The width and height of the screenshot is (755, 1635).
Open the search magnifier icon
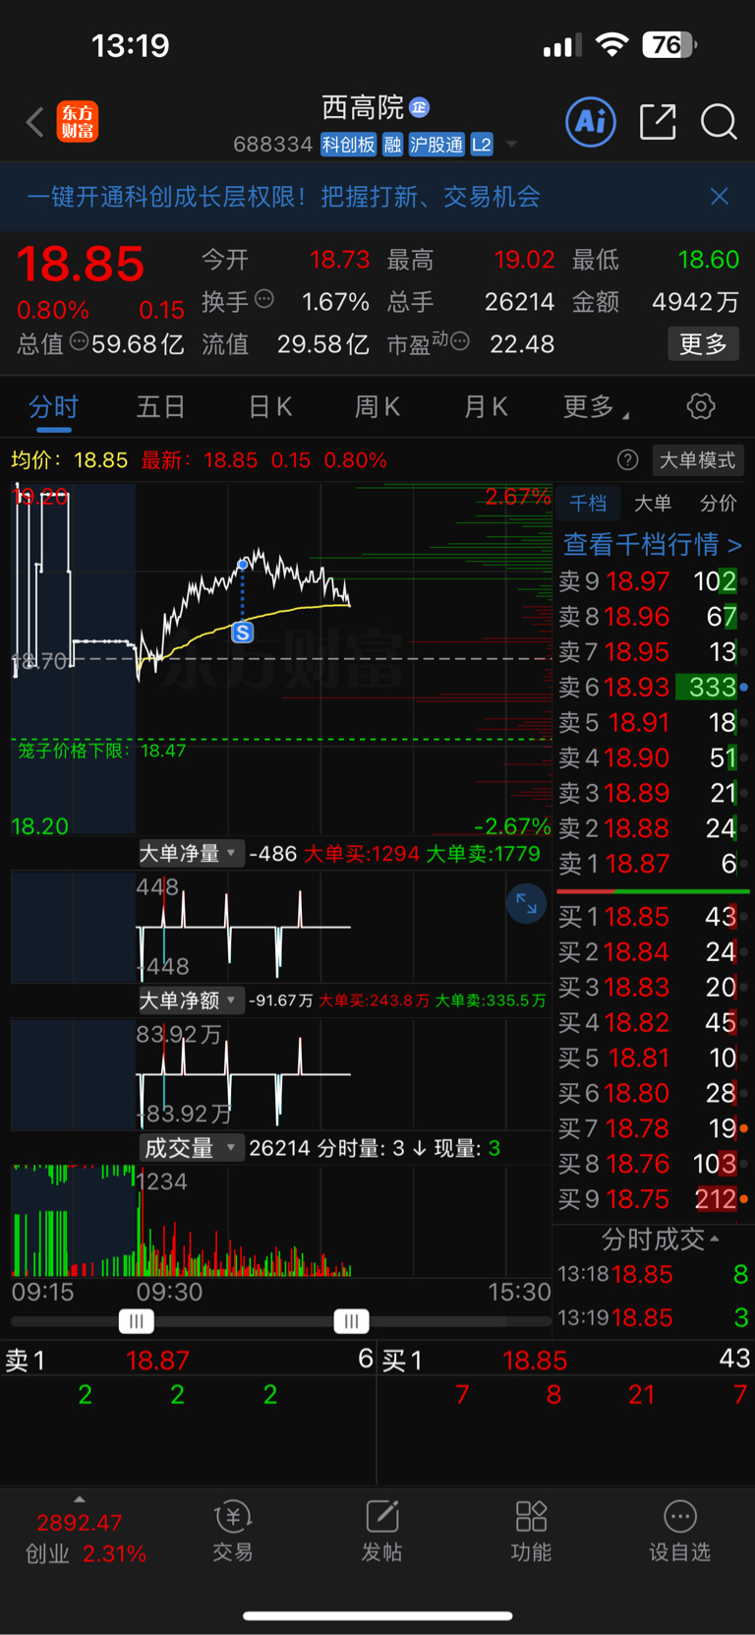pos(719,122)
